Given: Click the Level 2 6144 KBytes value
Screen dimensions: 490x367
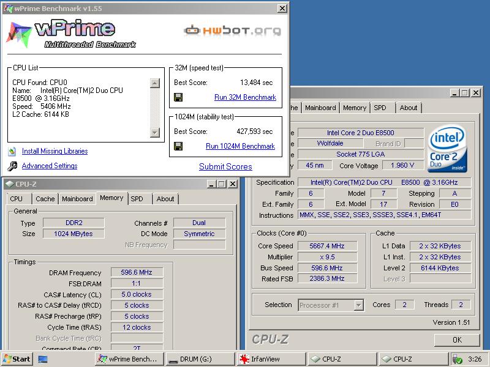Looking at the screenshot, I should [440, 268].
